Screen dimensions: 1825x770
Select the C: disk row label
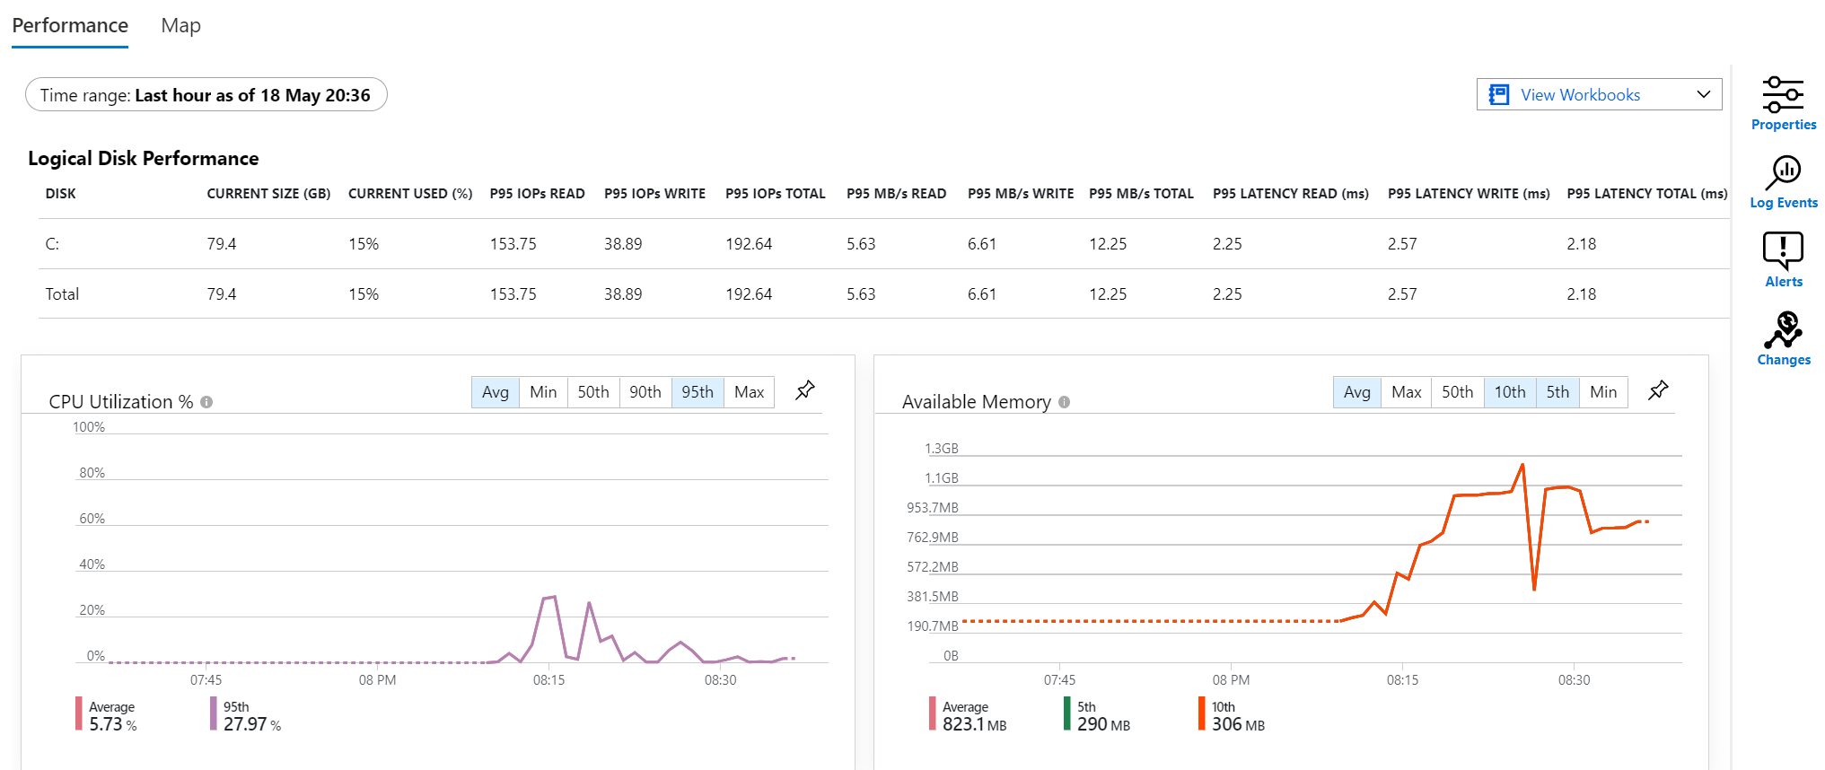[52, 244]
